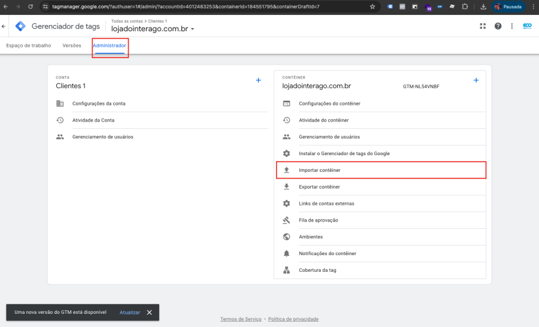Open the three-dot more options in Tag Manager header
This screenshot has height=327, width=539.
click(512, 26)
